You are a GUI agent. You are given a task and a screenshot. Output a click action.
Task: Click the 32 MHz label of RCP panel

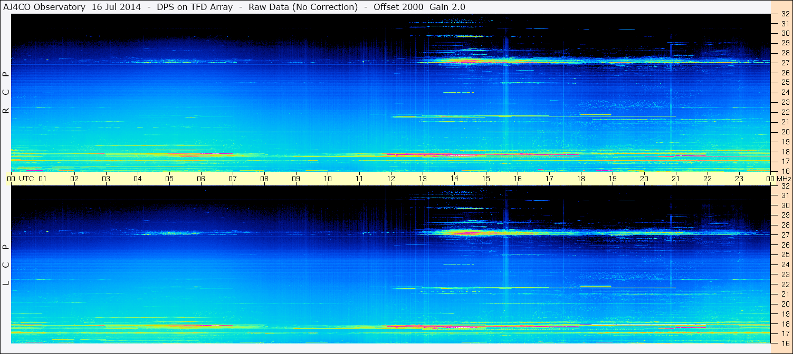point(785,14)
